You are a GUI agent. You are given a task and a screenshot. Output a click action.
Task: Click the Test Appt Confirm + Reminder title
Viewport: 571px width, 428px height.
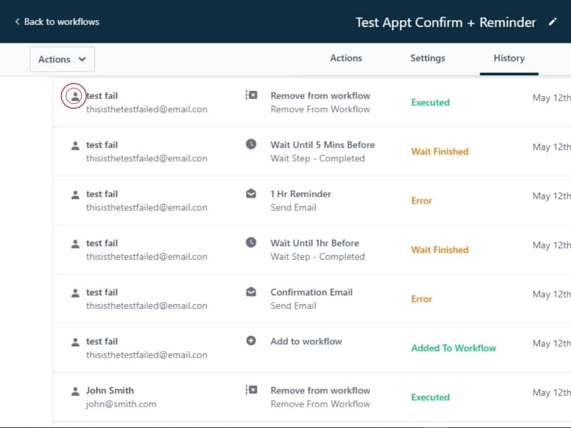coord(446,22)
